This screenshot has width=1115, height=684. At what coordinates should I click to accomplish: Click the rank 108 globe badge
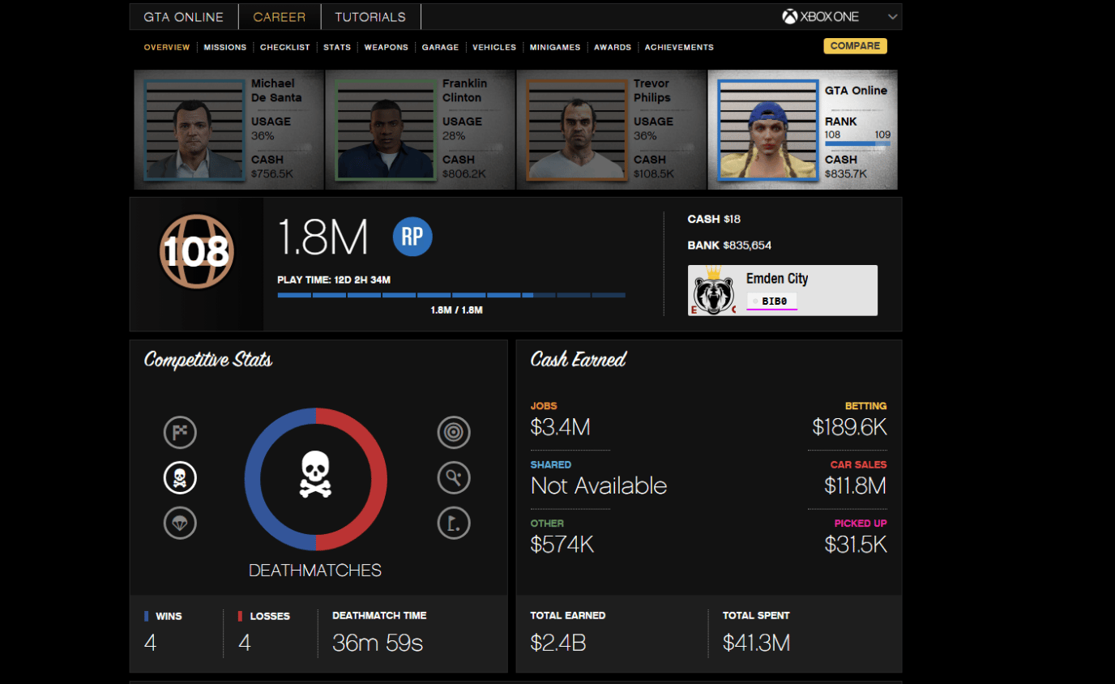[x=196, y=252]
